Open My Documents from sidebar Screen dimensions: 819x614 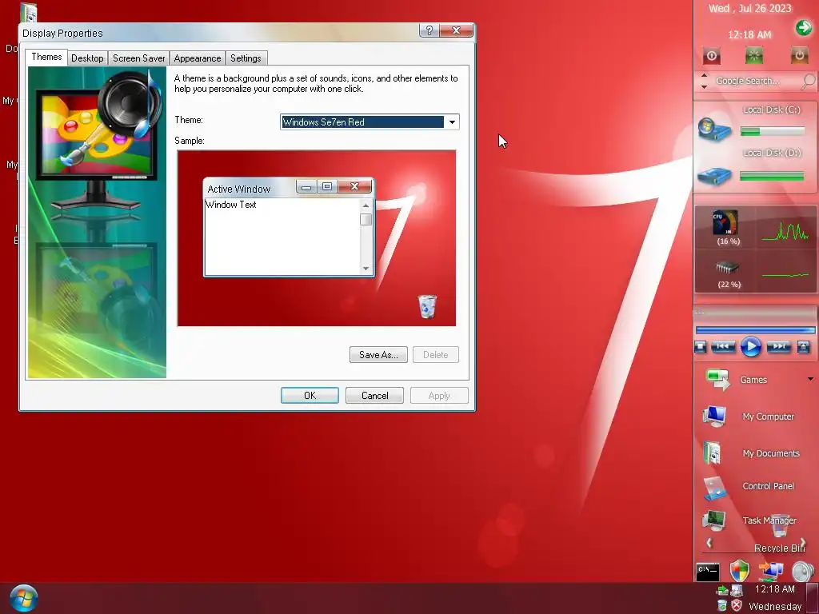(751, 453)
